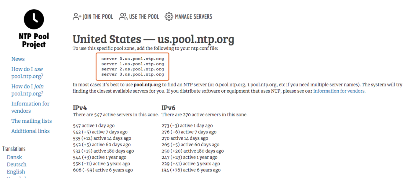The width and height of the screenshot is (408, 180).
Task: Open the USE THE POOL menu item
Action: (x=139, y=17)
